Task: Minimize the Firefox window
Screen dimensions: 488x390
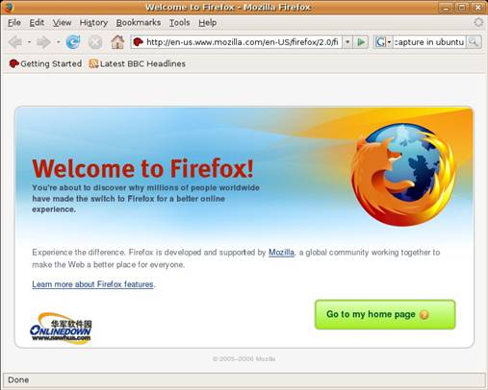Action: pos(446,8)
